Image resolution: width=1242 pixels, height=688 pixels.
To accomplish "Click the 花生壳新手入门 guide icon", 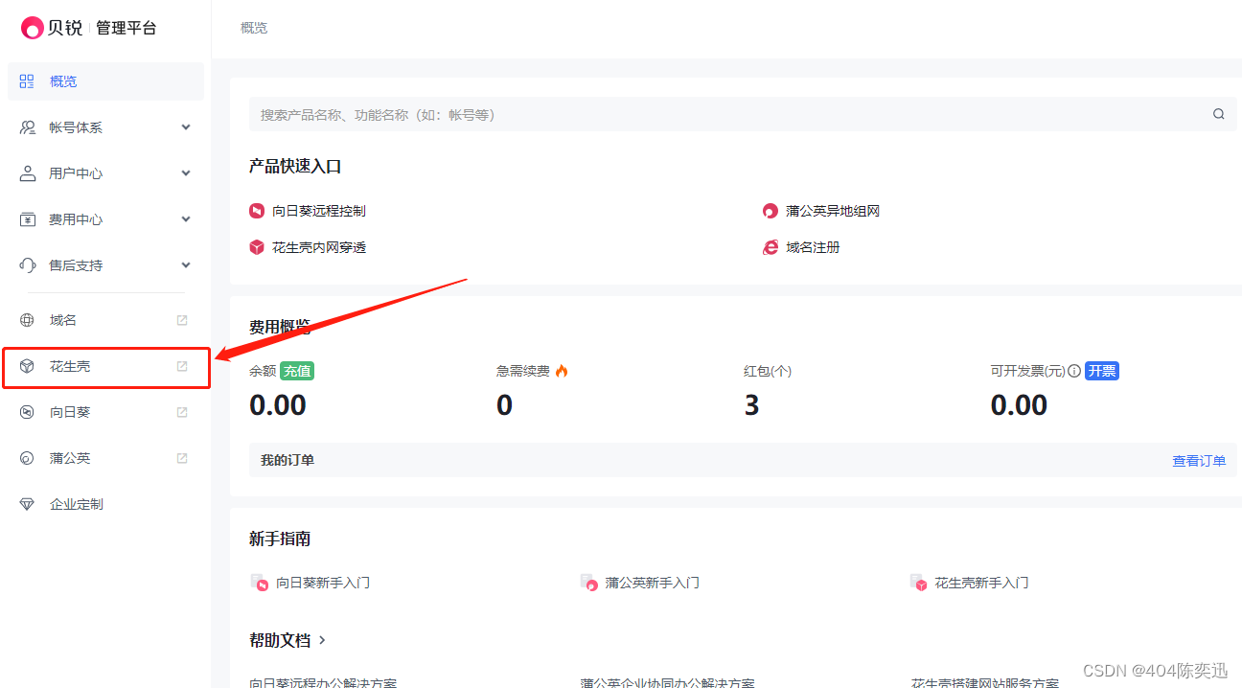I will point(918,583).
